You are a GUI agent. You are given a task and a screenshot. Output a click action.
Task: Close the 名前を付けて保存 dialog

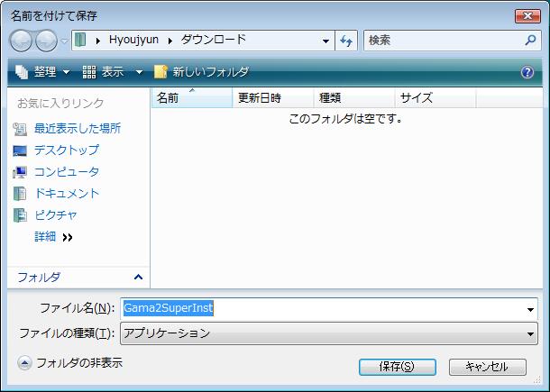pos(527,16)
